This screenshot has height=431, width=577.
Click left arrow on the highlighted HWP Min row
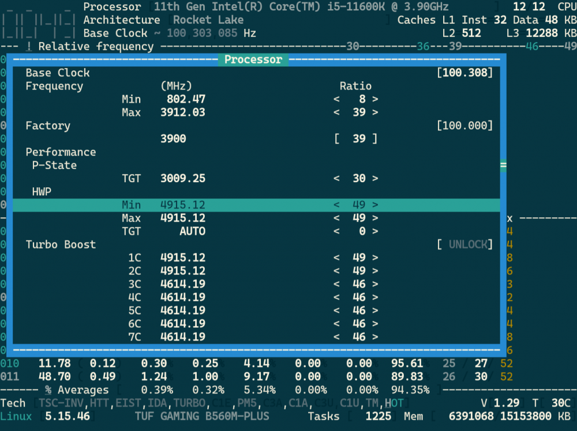(336, 205)
